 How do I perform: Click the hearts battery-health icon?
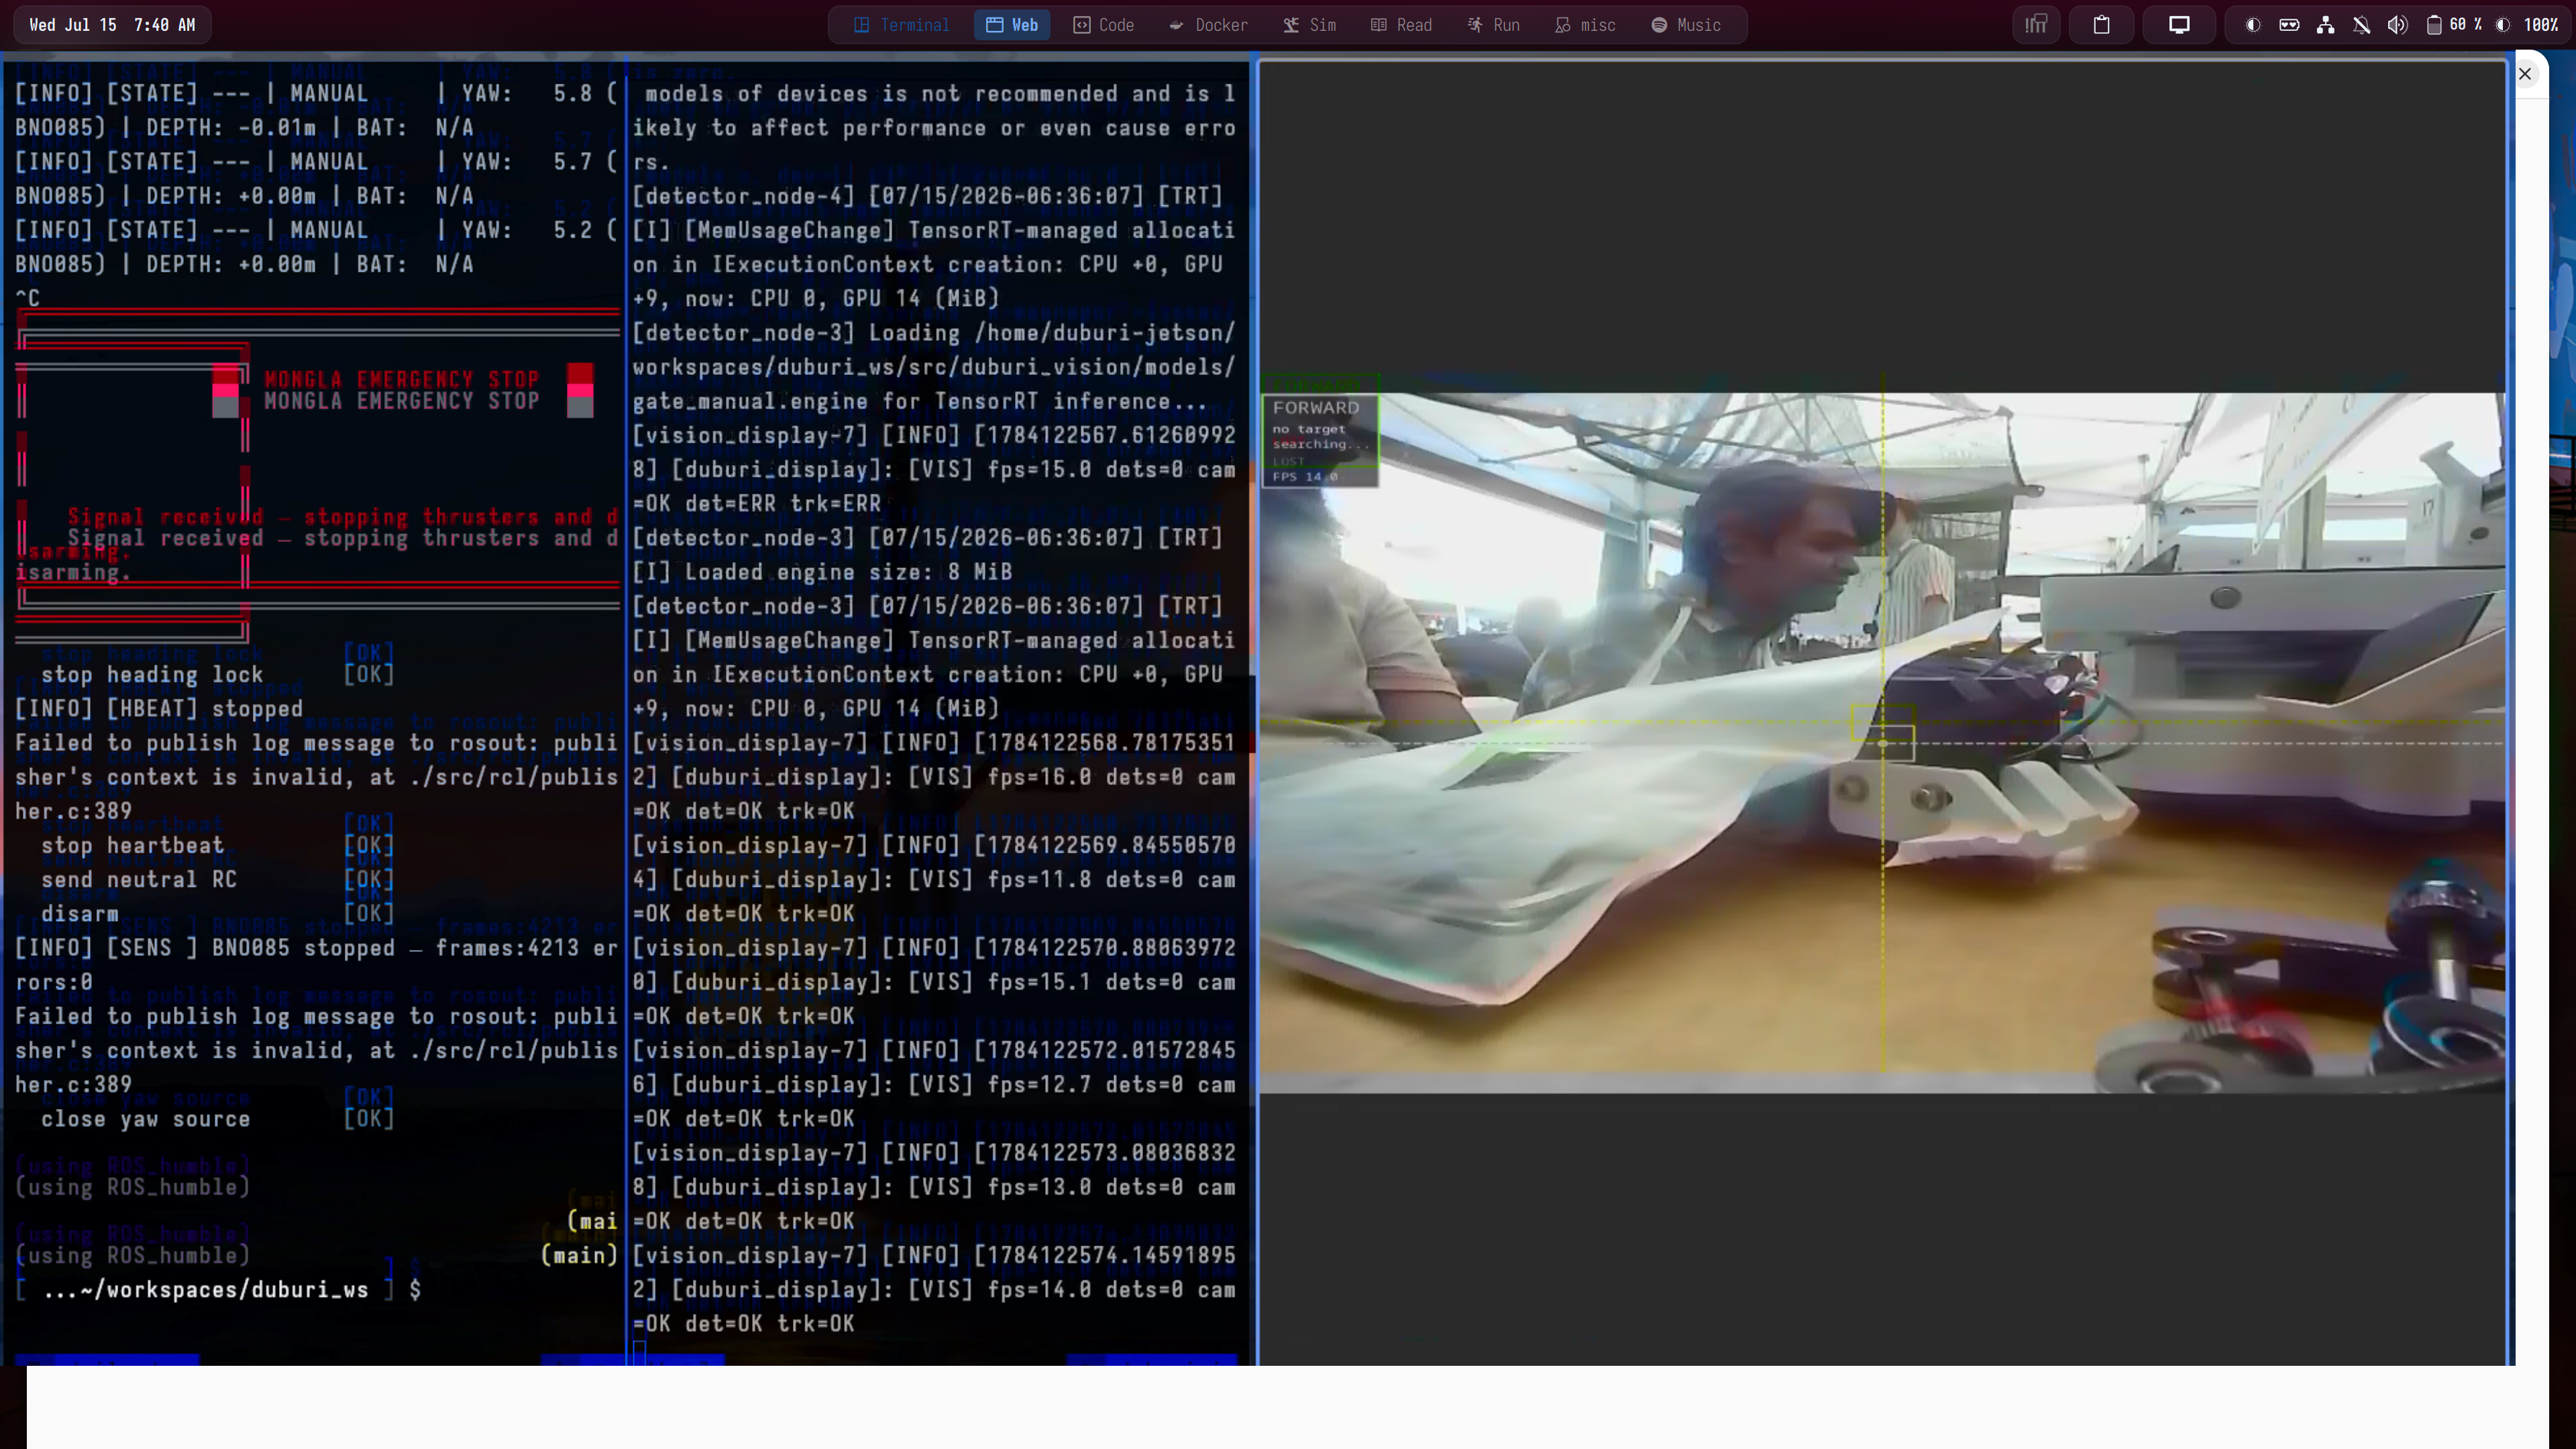[x=2289, y=25]
